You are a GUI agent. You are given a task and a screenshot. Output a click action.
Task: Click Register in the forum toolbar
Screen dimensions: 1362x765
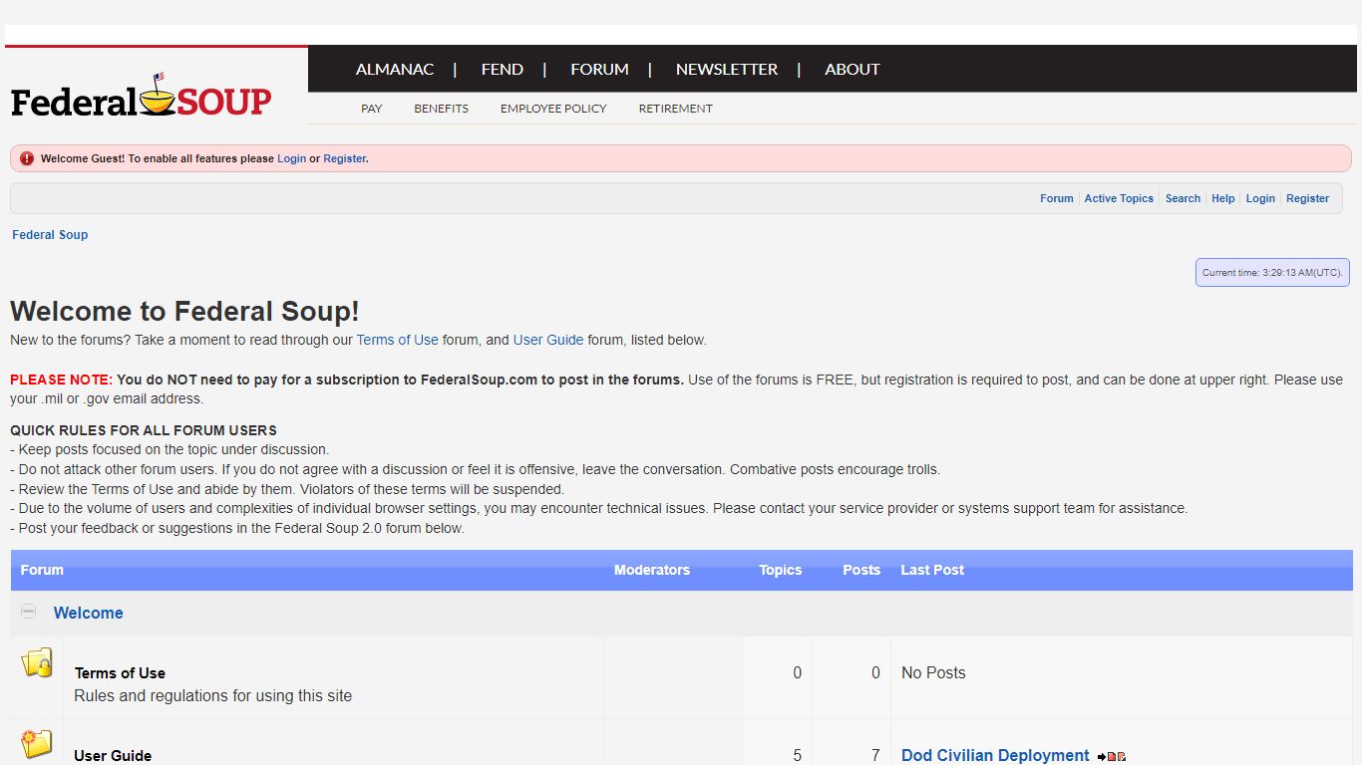(1308, 198)
